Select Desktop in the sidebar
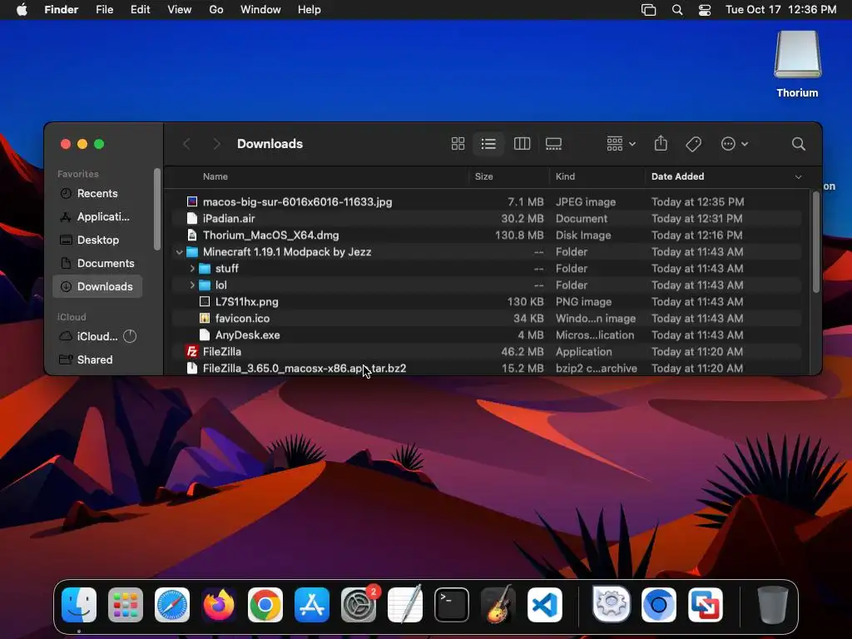Viewport: 852px width, 639px height. pyautogui.click(x=97, y=240)
